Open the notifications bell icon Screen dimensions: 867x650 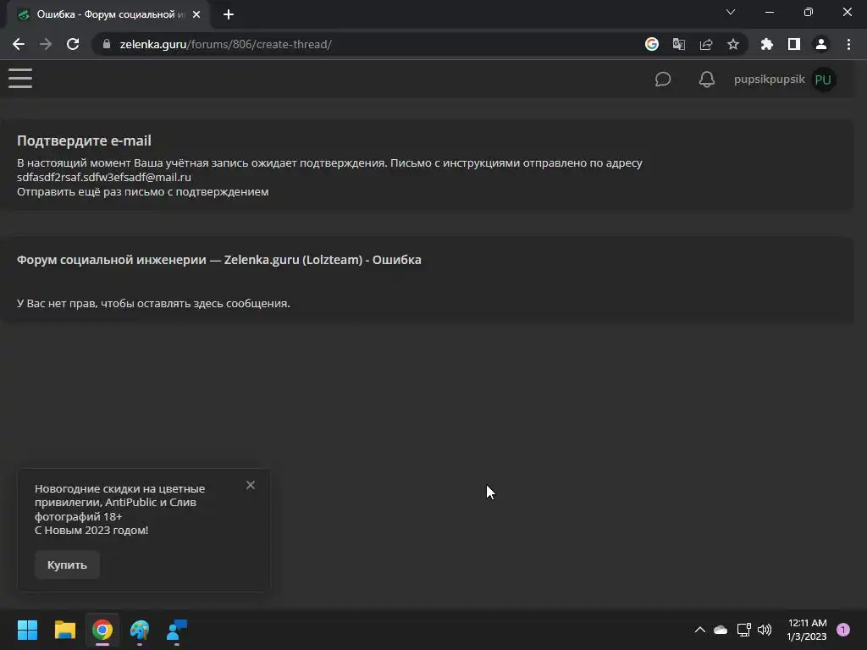point(707,79)
